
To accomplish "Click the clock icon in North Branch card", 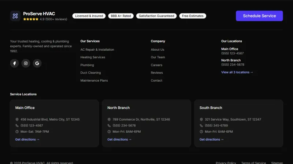I will click(x=109, y=132).
